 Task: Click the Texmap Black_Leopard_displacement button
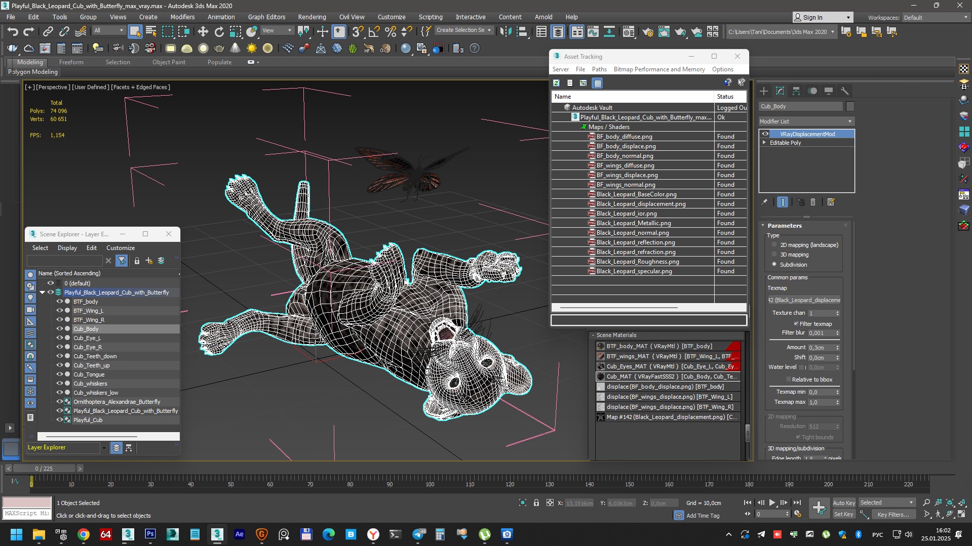click(x=804, y=300)
